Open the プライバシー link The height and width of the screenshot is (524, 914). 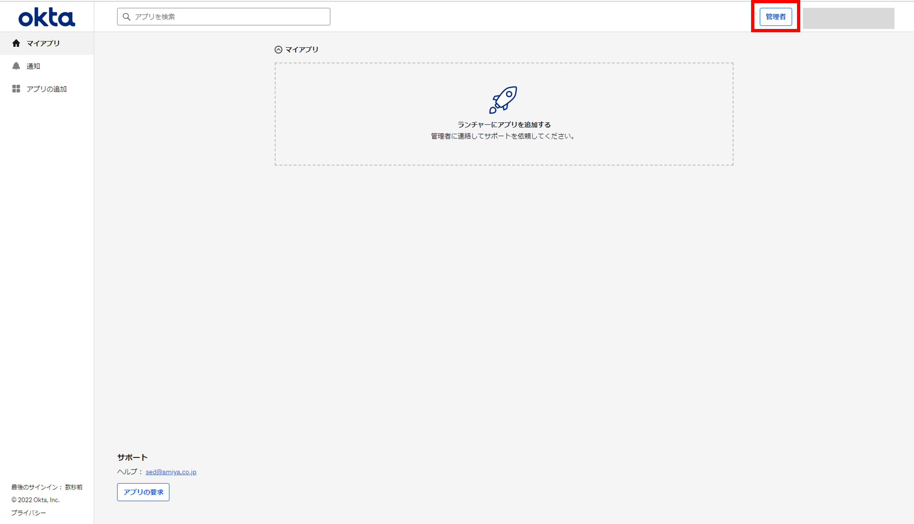click(x=28, y=513)
